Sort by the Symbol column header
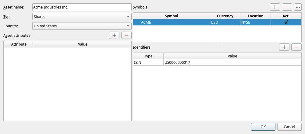Image resolution: width=305 pixels, height=134 pixels. click(171, 16)
